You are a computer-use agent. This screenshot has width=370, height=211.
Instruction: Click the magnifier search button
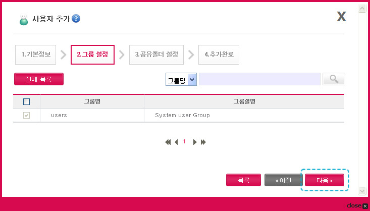tap(334, 79)
